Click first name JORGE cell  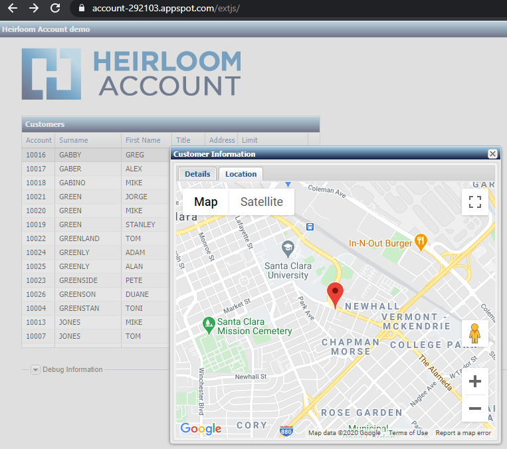click(146, 197)
